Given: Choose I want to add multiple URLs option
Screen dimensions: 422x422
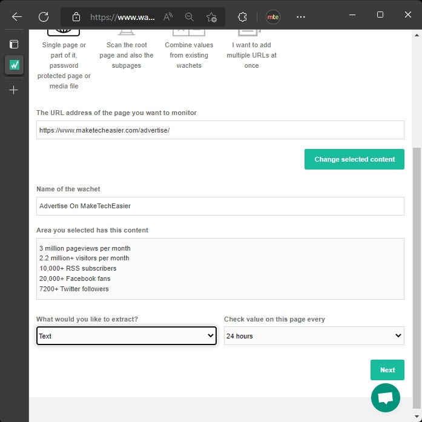Looking at the screenshot, I should (252, 50).
